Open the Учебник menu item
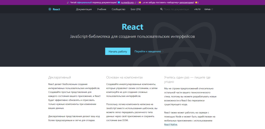 (102, 9)
